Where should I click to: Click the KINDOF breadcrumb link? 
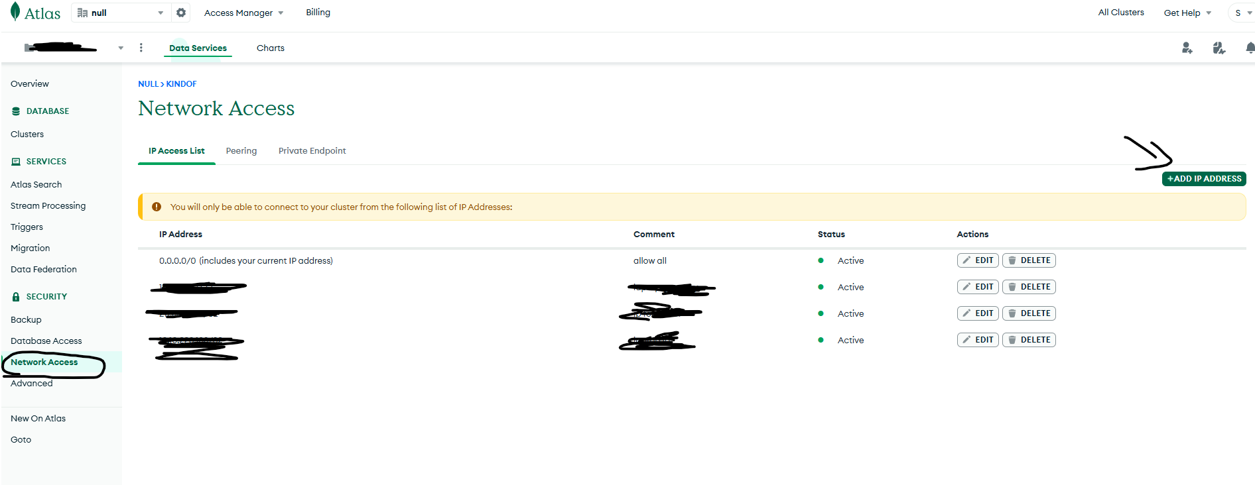(181, 84)
